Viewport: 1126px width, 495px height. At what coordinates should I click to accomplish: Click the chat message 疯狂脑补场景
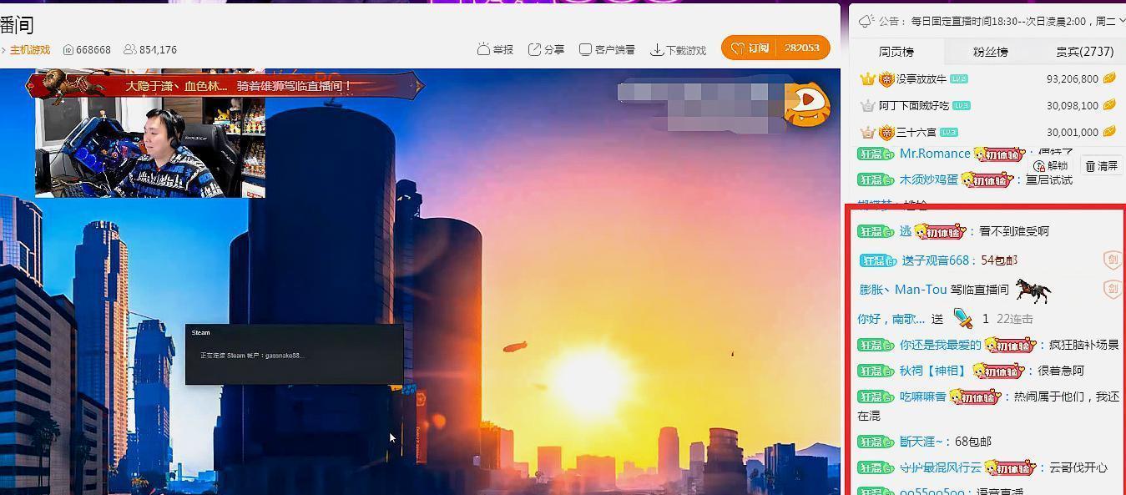[1083, 345]
